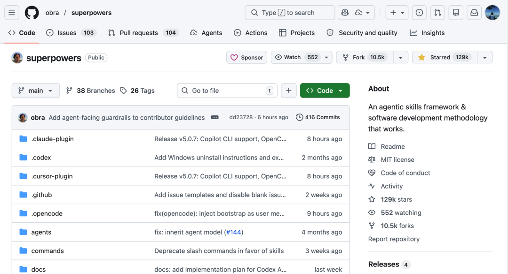Image resolution: width=508 pixels, height=274 pixels.
Task: Open your issues via the circle-dot icon
Action: point(419,13)
